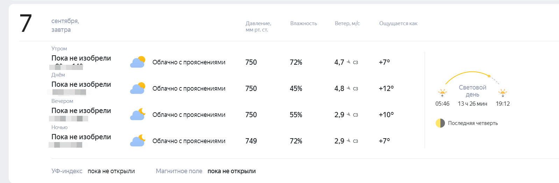Screen dimensions: 559x183
Task: Click the large date number 7
Action: 26,24
